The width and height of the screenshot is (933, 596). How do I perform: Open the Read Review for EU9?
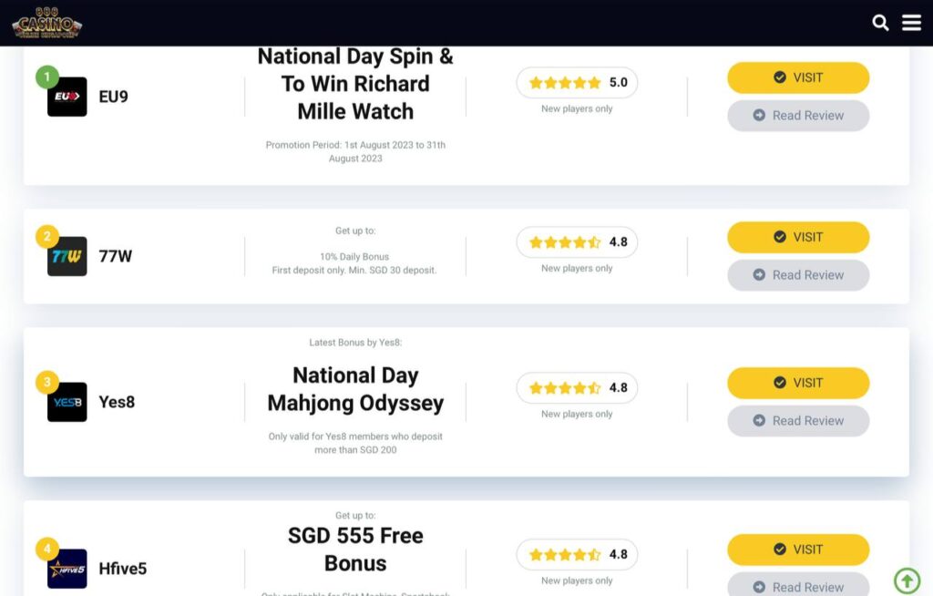pyautogui.click(x=798, y=116)
